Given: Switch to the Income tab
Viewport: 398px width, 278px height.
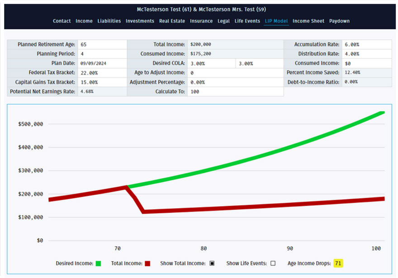Looking at the screenshot, I should coord(84,21).
